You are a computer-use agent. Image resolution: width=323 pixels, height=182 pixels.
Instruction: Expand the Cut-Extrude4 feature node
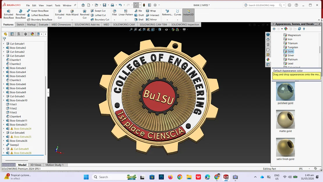pos(3,56)
